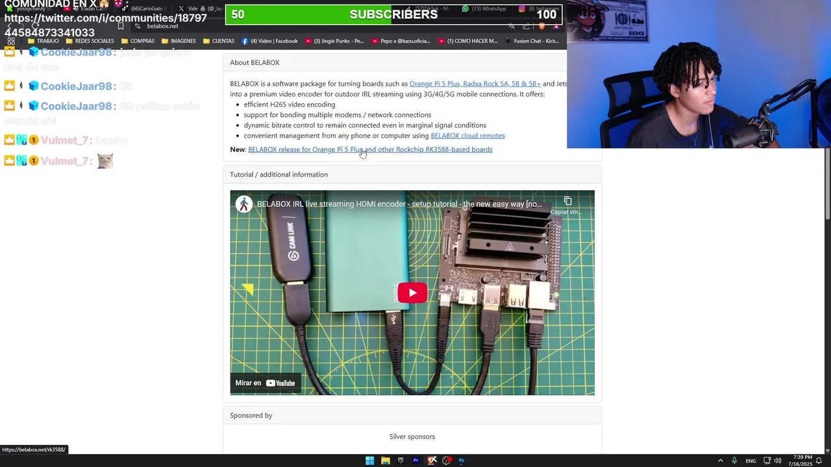Click the Sponsored by heading
Image resolution: width=831 pixels, height=467 pixels.
[251, 415]
